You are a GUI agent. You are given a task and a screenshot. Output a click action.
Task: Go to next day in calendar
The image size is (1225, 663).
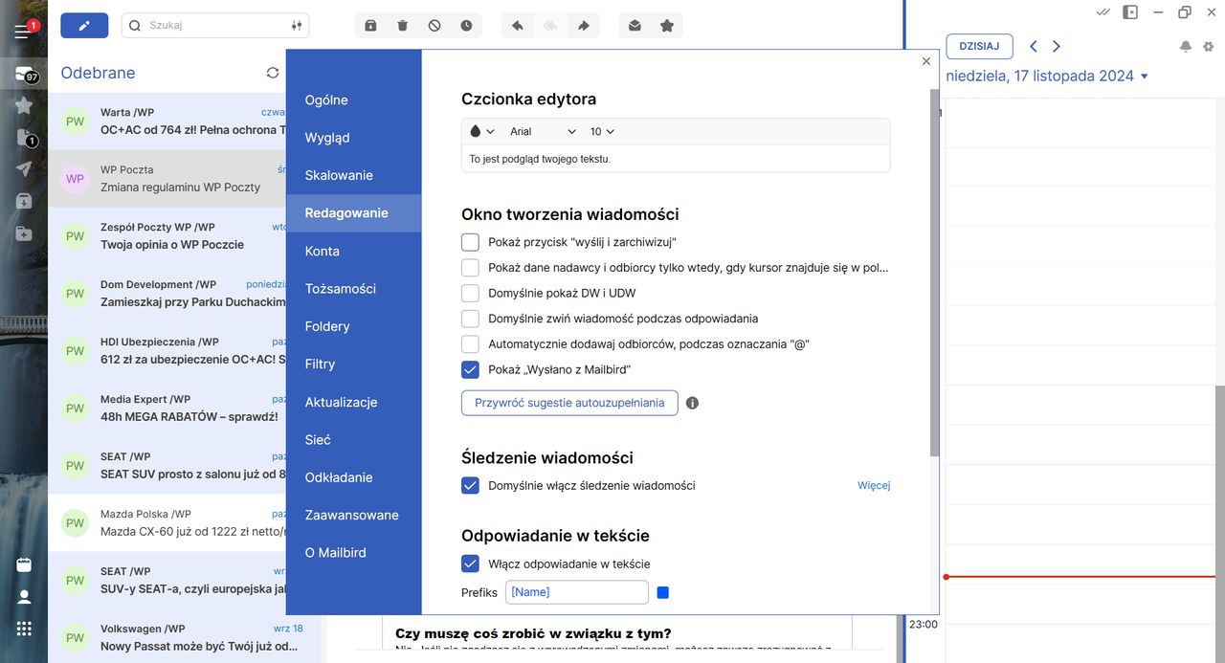1057,46
